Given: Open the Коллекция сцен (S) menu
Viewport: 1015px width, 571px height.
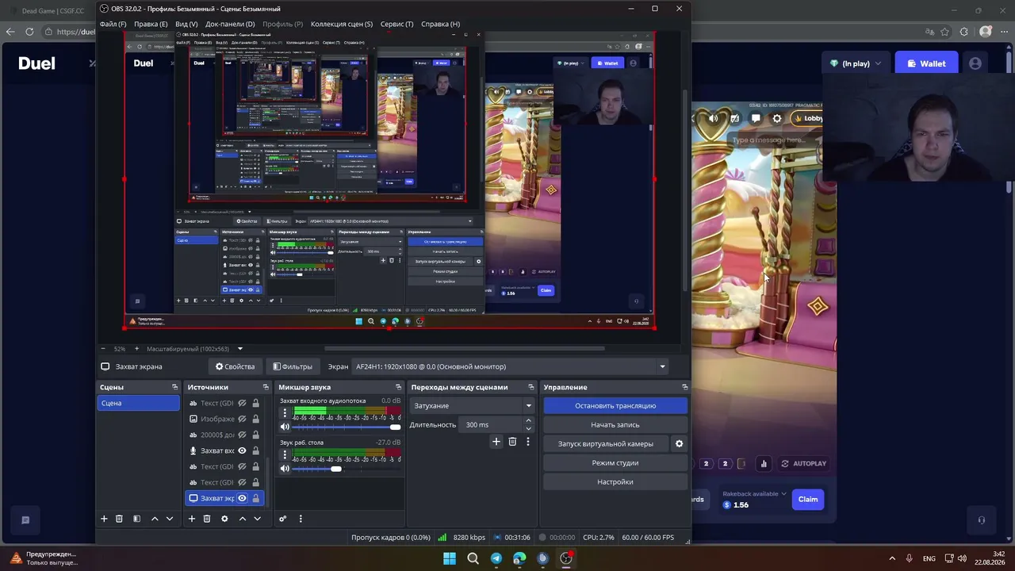Looking at the screenshot, I should 342,24.
